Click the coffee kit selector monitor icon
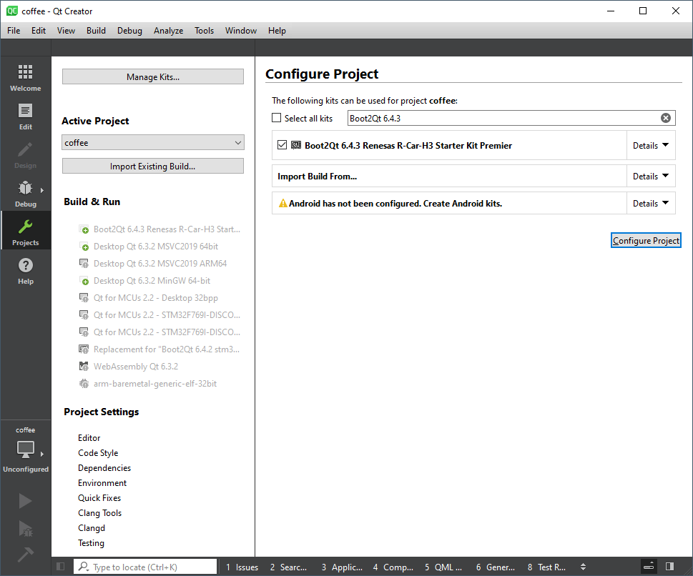Screen dimensions: 693x576 [x=25, y=450]
